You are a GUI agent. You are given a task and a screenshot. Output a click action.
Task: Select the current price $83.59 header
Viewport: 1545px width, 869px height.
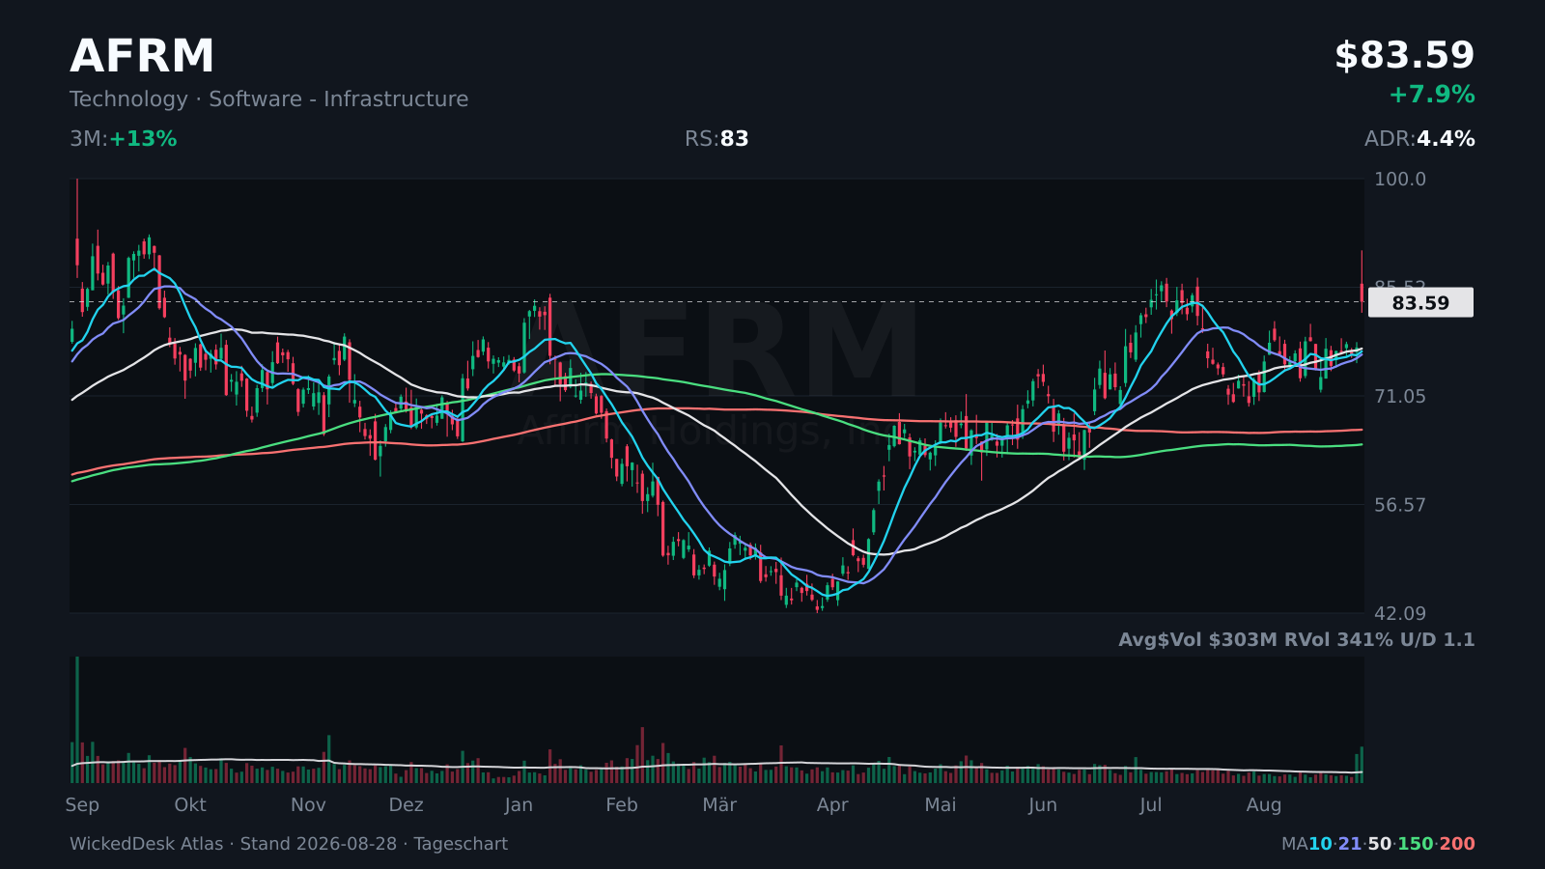click(x=1404, y=56)
